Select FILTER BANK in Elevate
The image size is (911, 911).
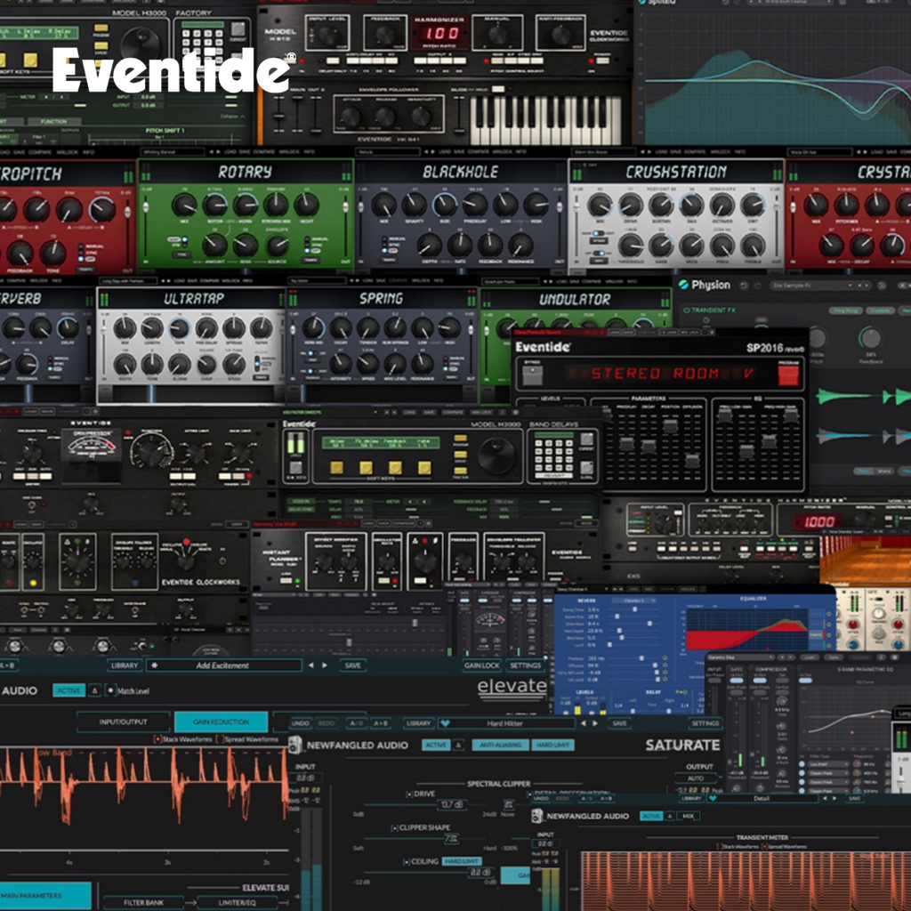pos(143,902)
